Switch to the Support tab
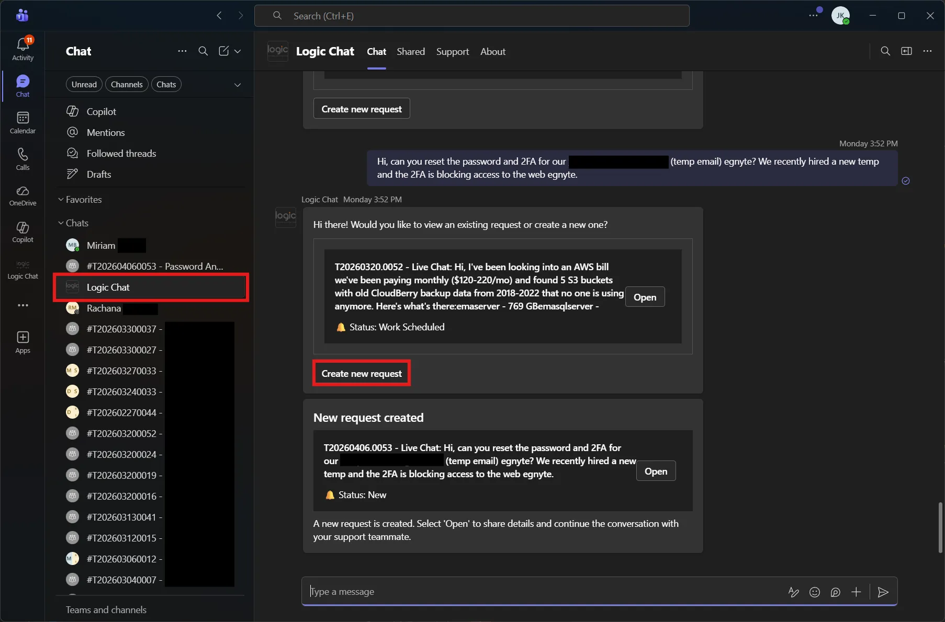The width and height of the screenshot is (945, 622). (x=453, y=51)
